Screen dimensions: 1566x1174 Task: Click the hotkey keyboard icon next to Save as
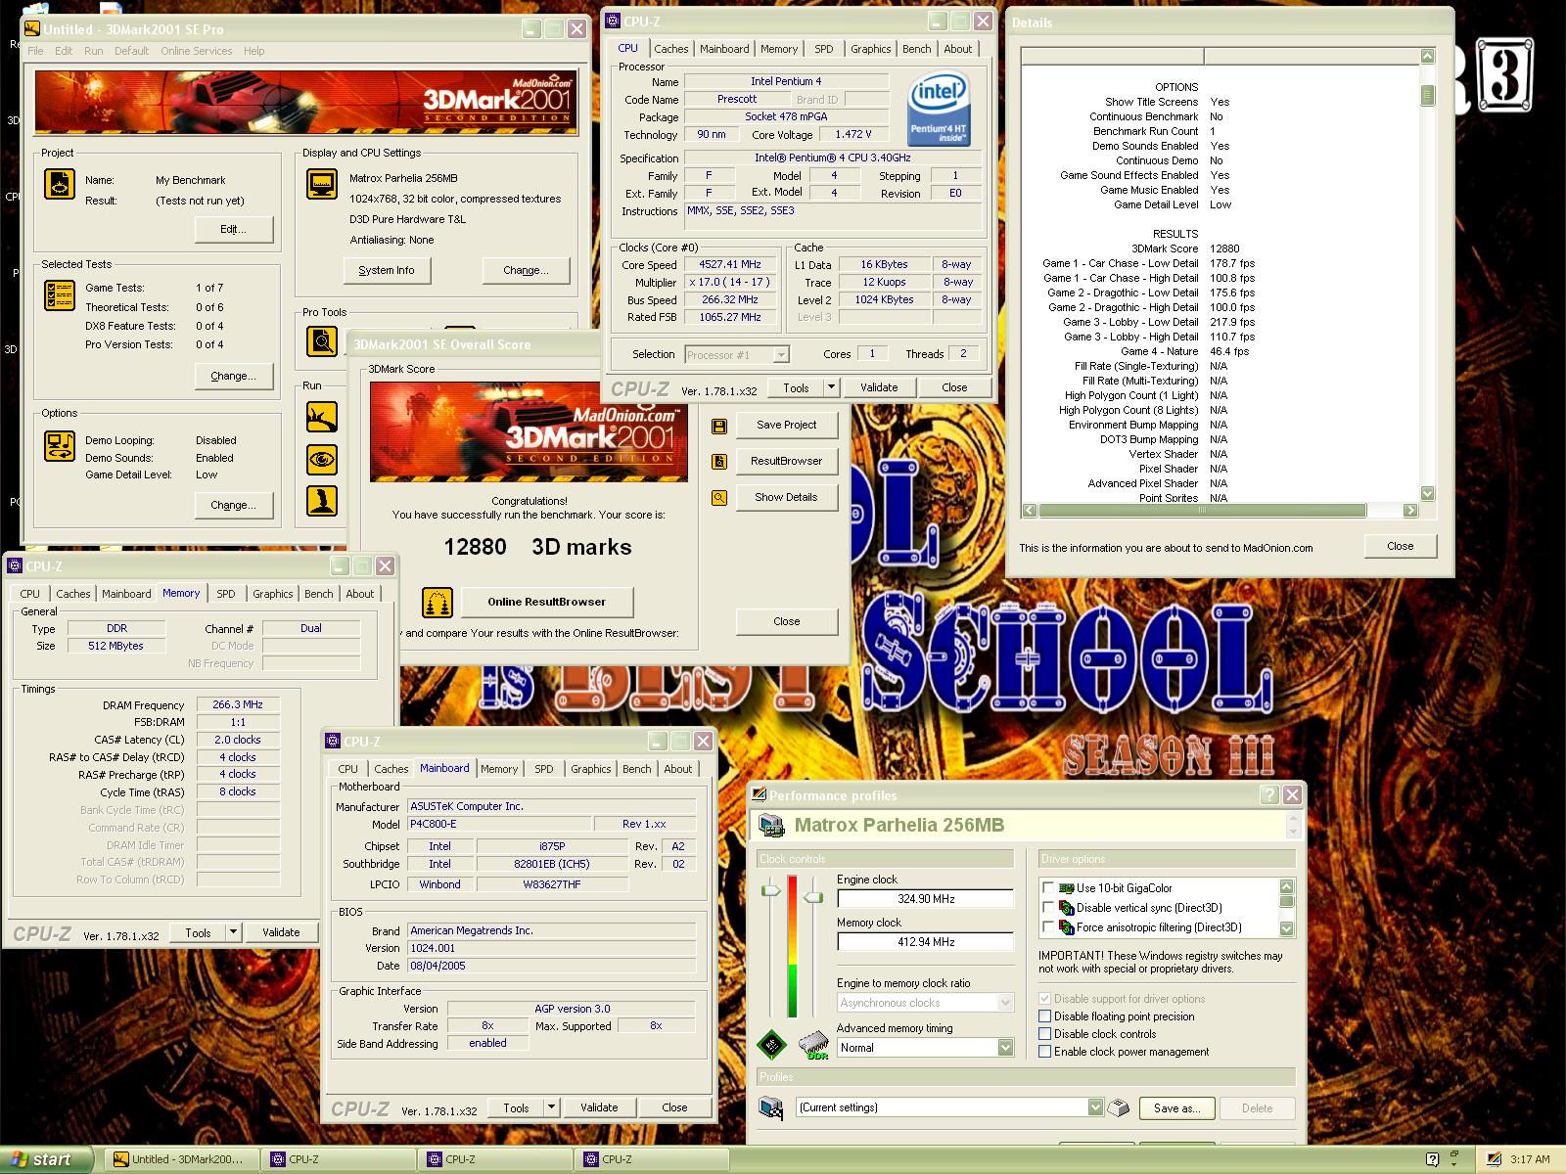(x=1119, y=1107)
